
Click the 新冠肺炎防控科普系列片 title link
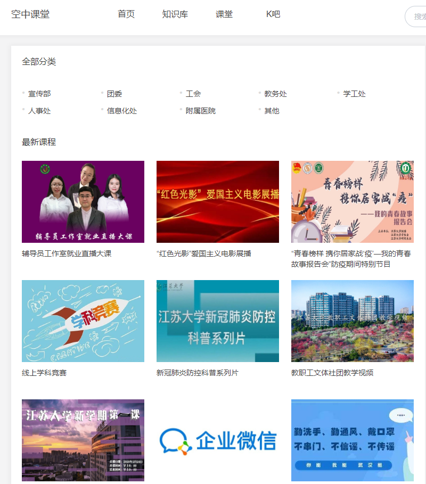[198, 373]
